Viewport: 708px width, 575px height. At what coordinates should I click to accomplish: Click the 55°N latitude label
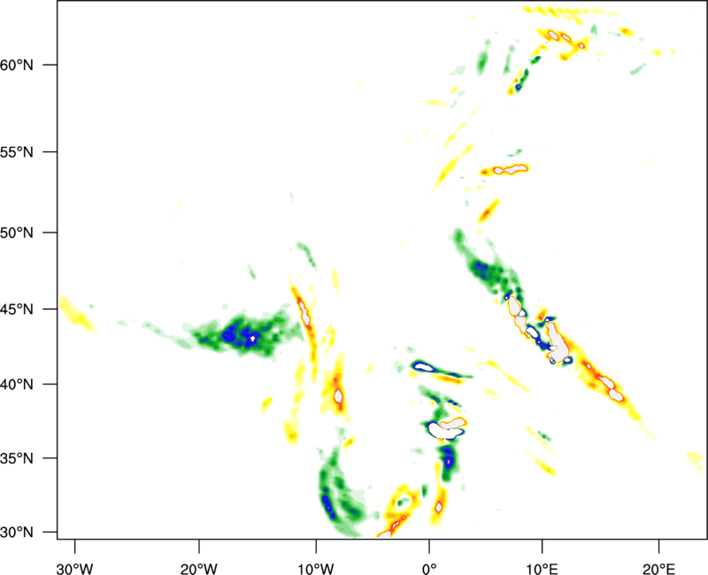tap(17, 152)
